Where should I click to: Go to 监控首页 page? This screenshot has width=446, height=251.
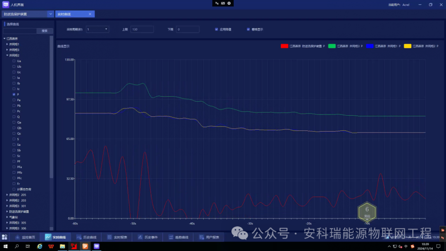(x=25, y=237)
